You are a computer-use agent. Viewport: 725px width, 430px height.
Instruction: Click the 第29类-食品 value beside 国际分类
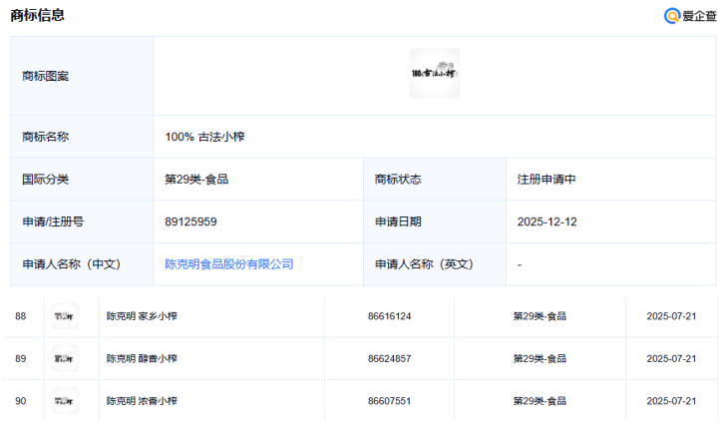pos(196,179)
